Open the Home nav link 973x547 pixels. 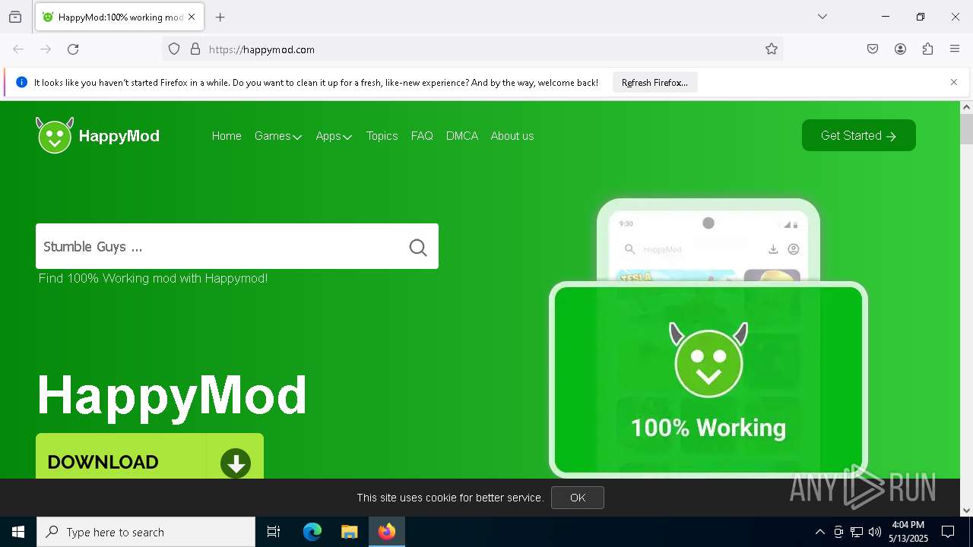(227, 136)
